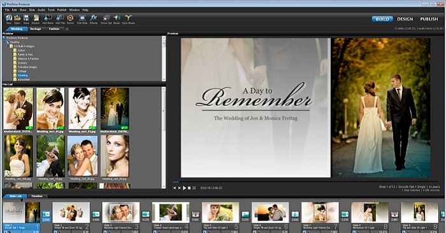Open the Help menu
This screenshot has width=446, height=233.
85,10
